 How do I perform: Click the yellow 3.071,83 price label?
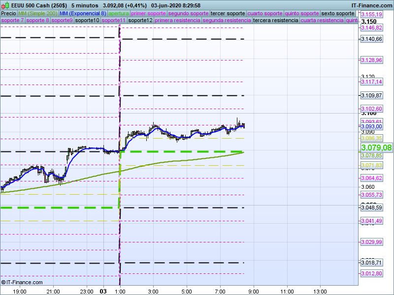tap(371, 165)
